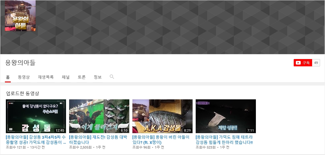Play the 7:11 제압 성공 video thumbnail
Image resolution: width=325 pixels, height=155 pixels.
[x=226, y=116]
